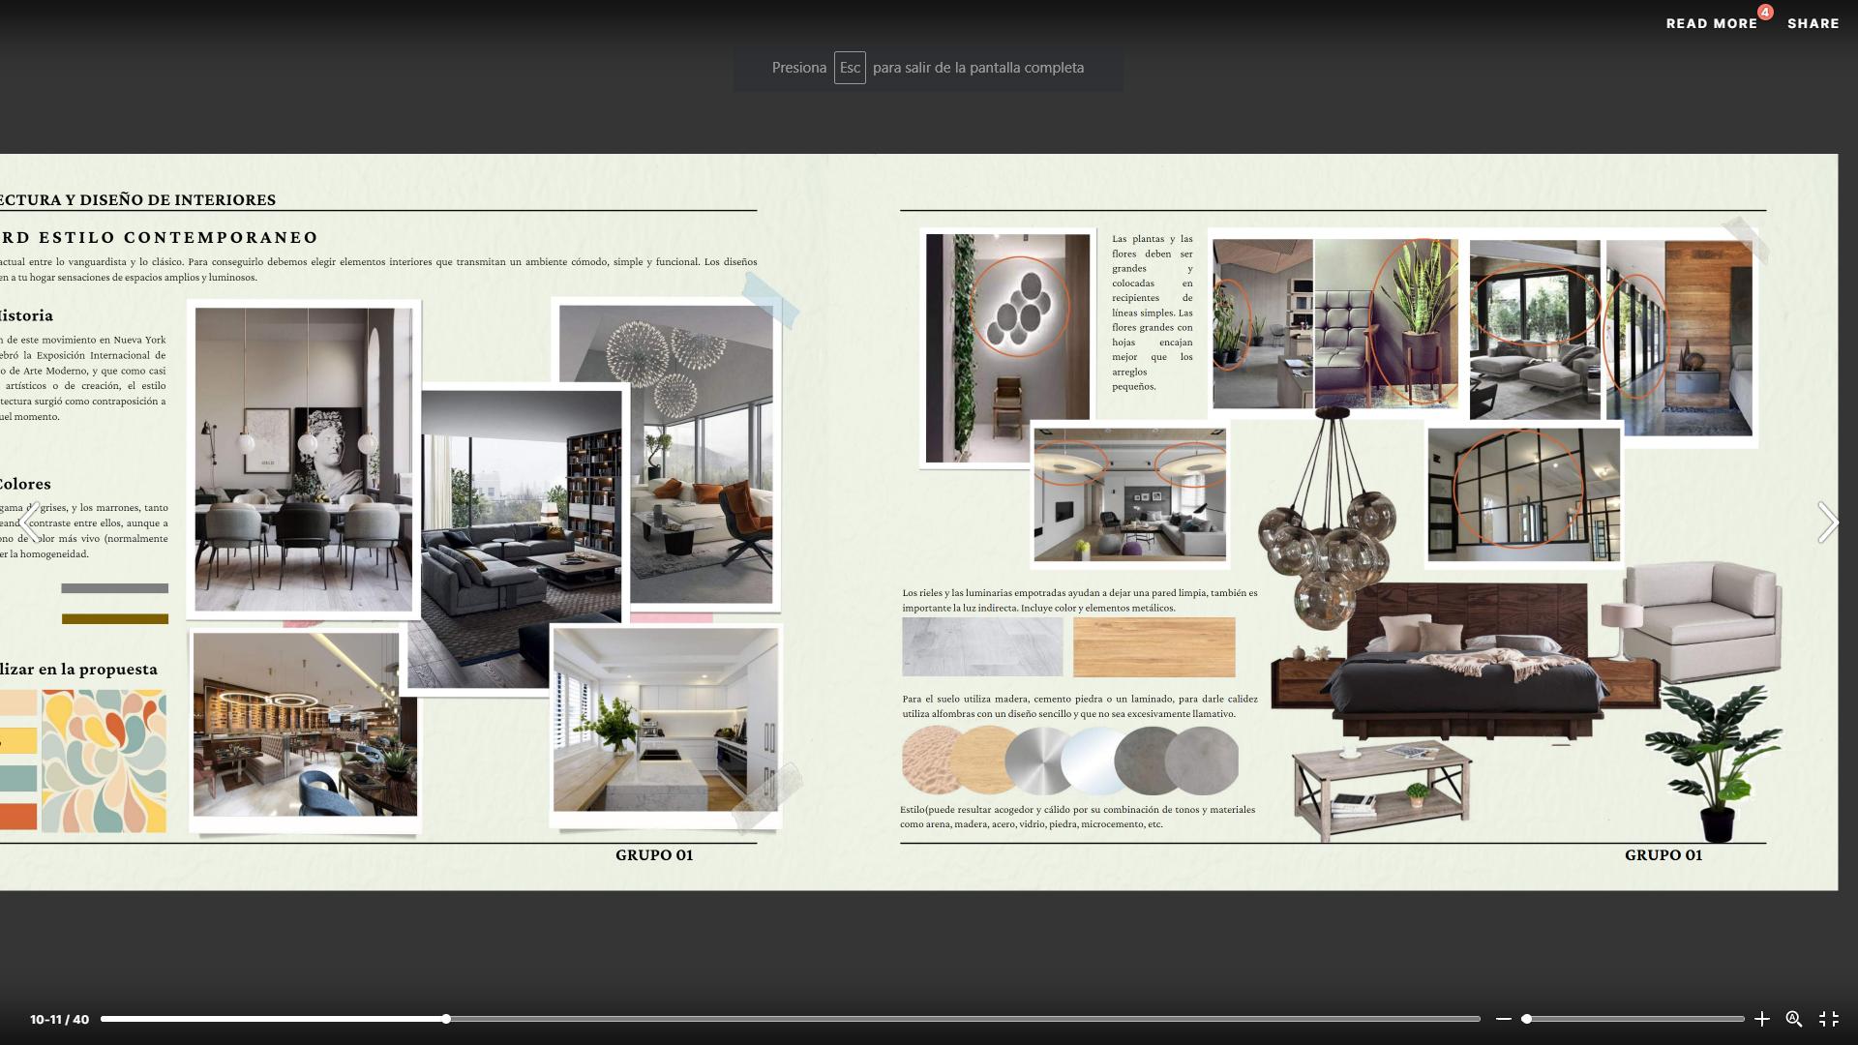Viewport: 1858px width, 1045px height.
Task: Click the dining room photo thumbnail
Action: pos(303,460)
